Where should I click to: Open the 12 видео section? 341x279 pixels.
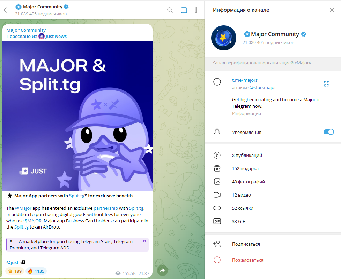pyautogui.click(x=273, y=195)
